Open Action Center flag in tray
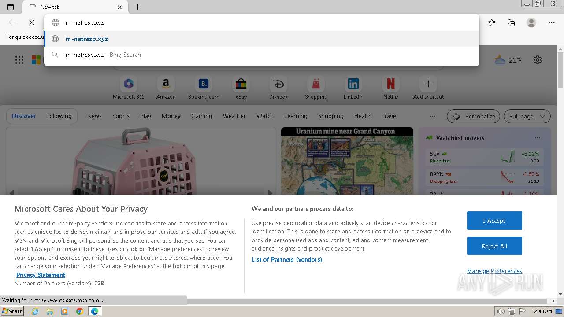This screenshot has height=317, width=564. point(522,311)
